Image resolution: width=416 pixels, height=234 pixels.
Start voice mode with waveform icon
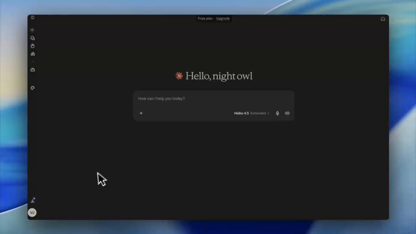[x=287, y=113]
